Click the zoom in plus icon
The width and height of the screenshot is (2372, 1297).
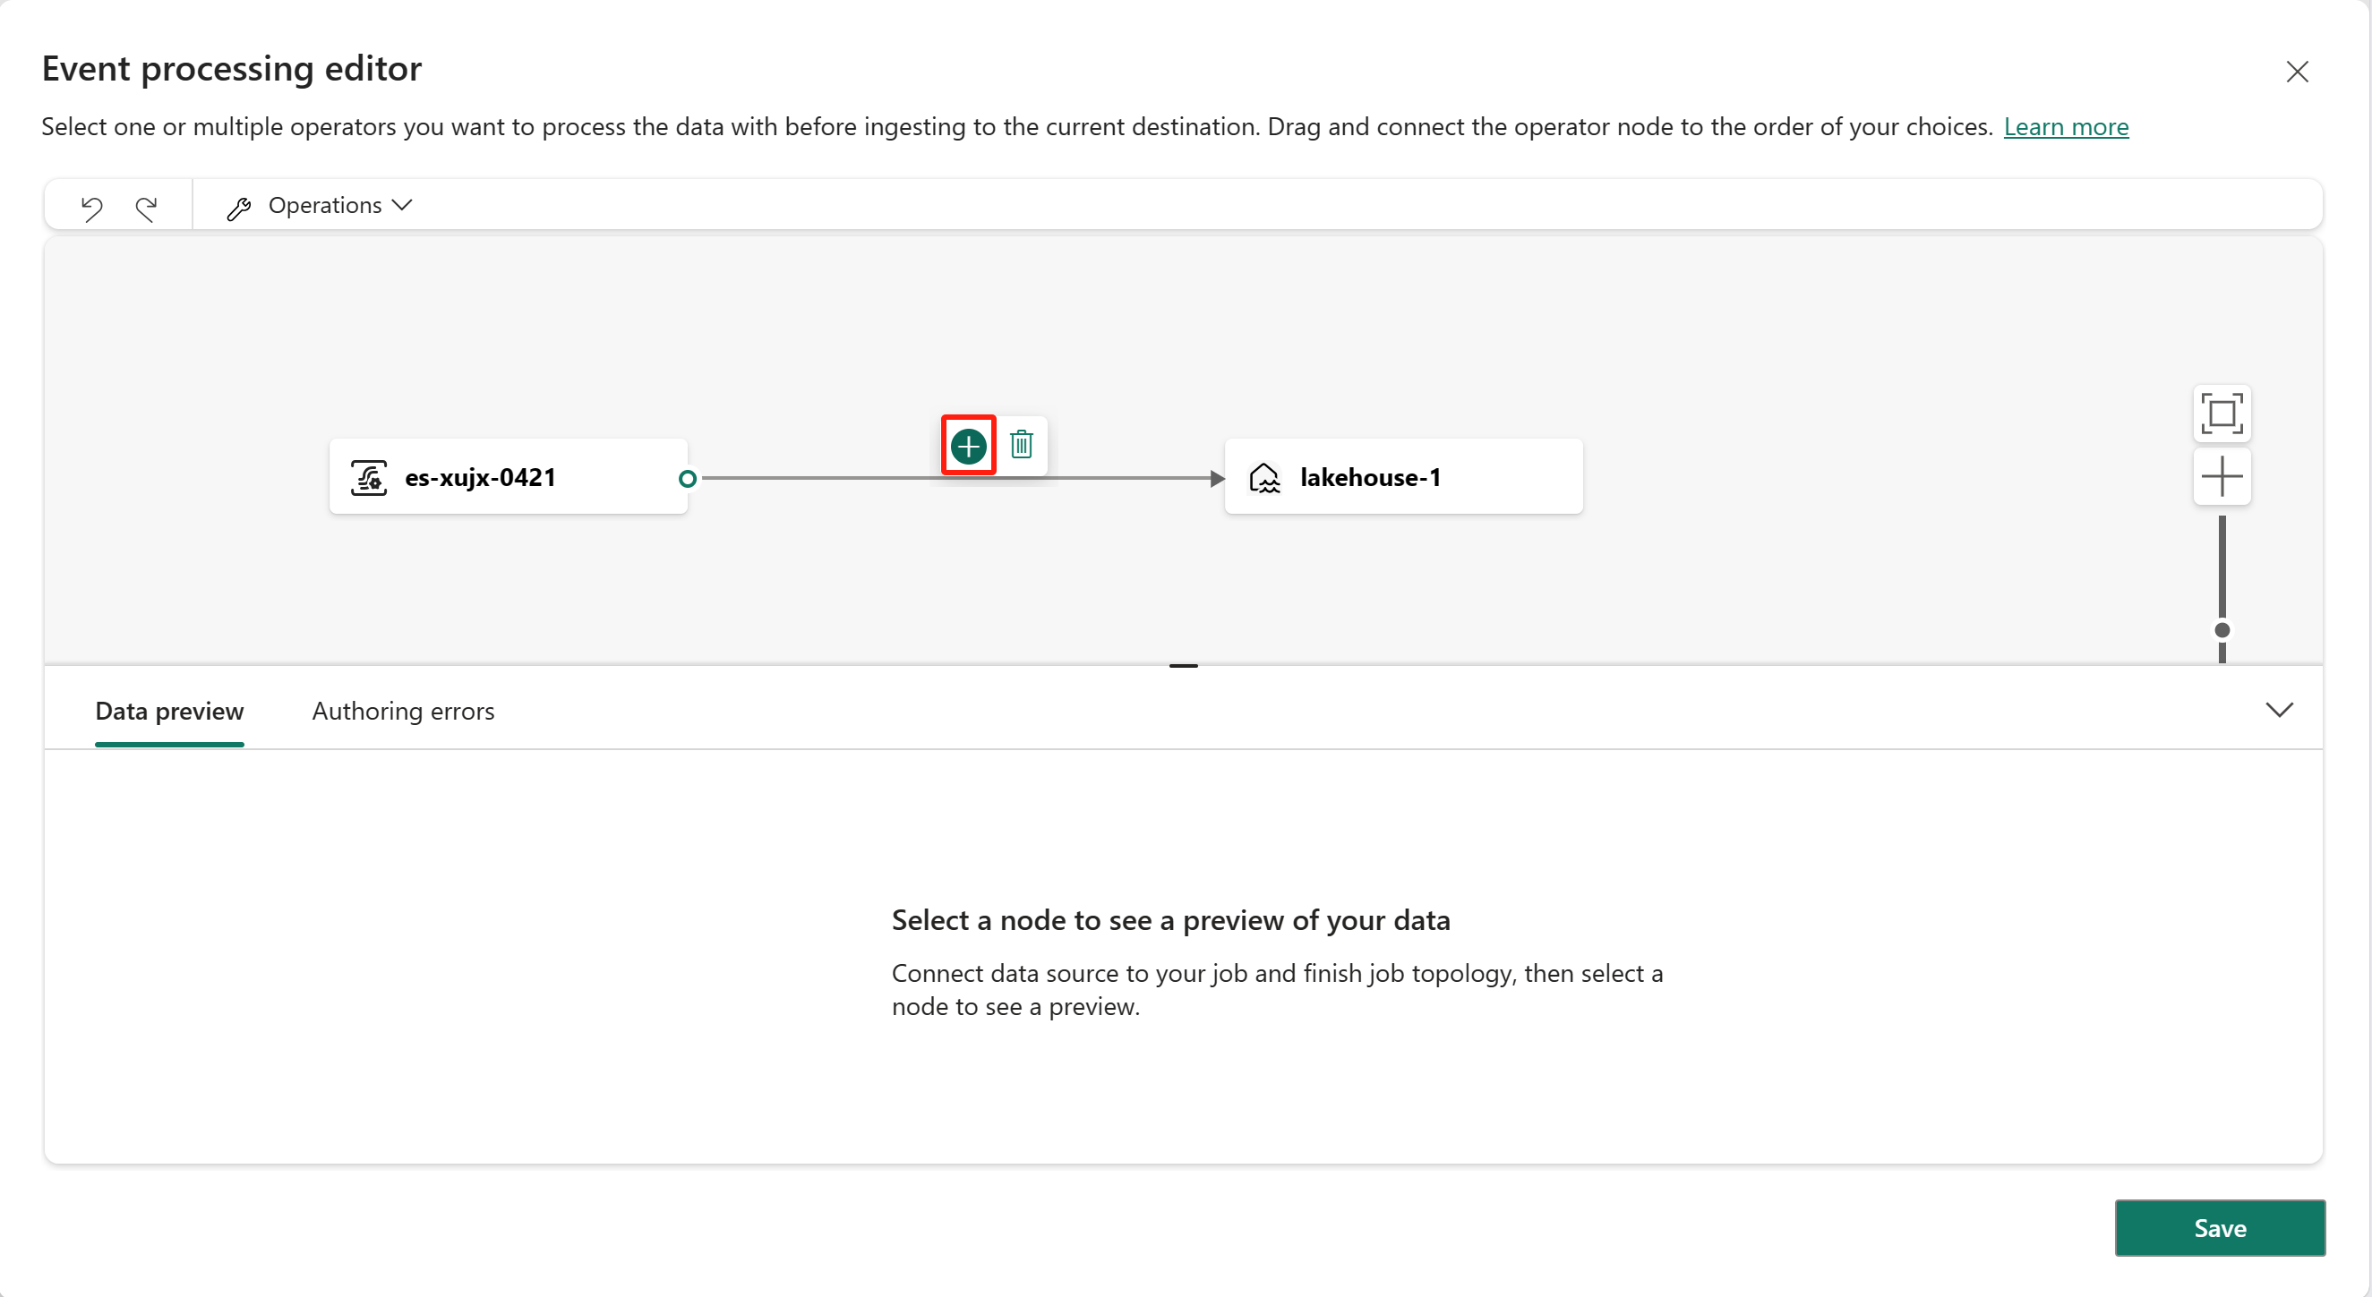2225,474
